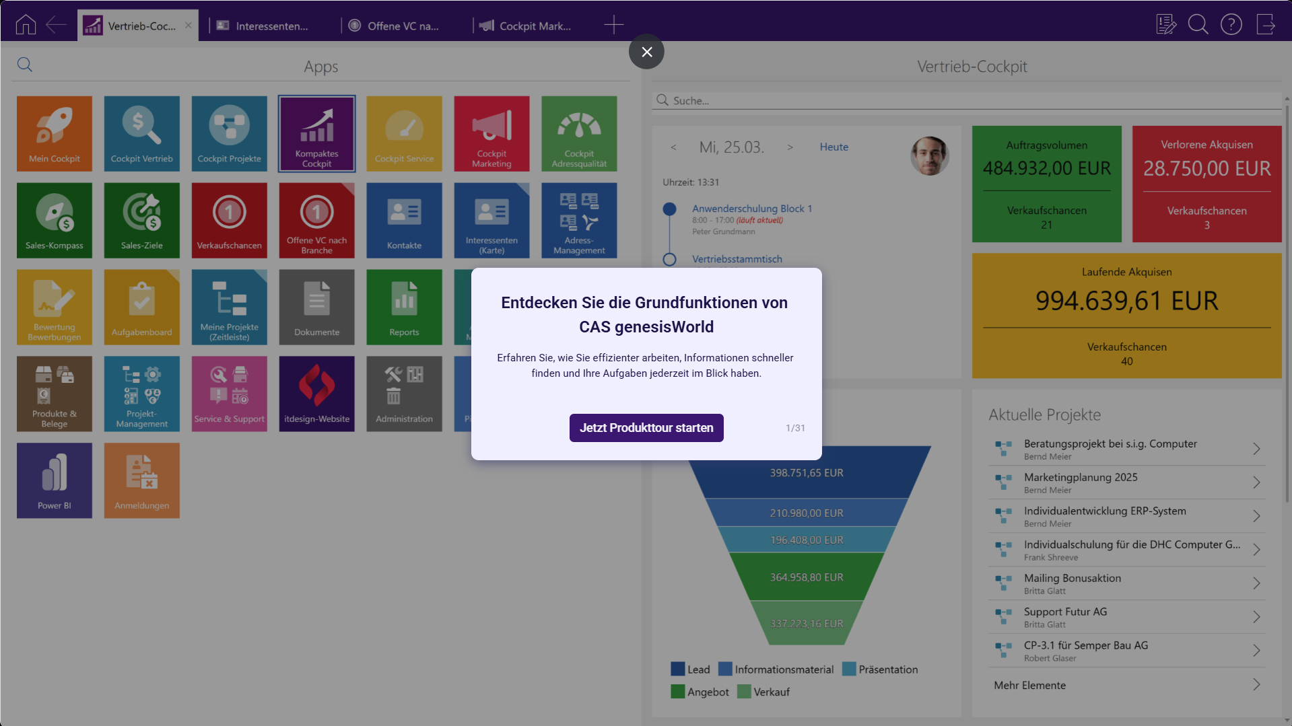
Task: Launch the Kompaktes Cockpit app
Action: (x=317, y=133)
